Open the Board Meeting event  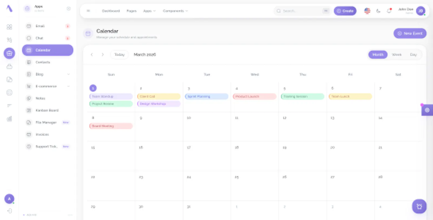111,126
